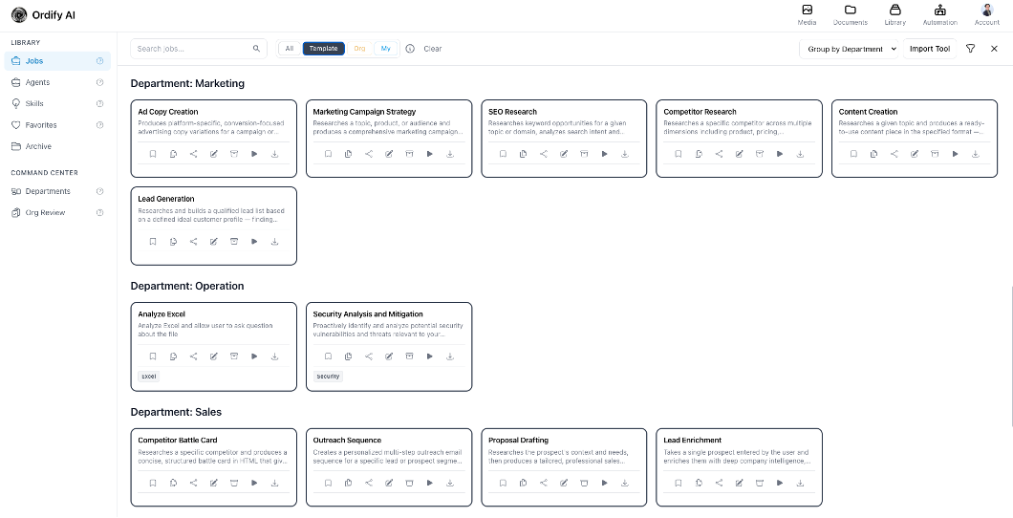Image resolution: width=1013 pixels, height=518 pixels.
Task: Share the Proposal Drafting job
Action: click(x=544, y=483)
